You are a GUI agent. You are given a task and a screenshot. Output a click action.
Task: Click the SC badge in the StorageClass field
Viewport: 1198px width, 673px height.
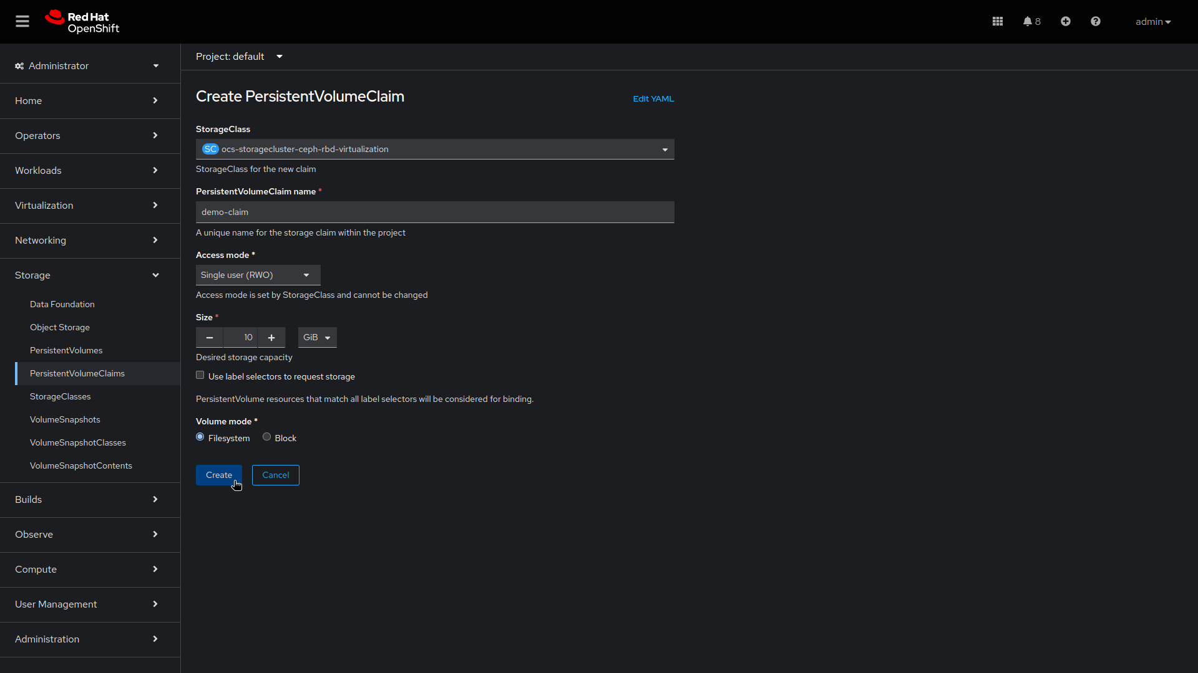pos(210,149)
